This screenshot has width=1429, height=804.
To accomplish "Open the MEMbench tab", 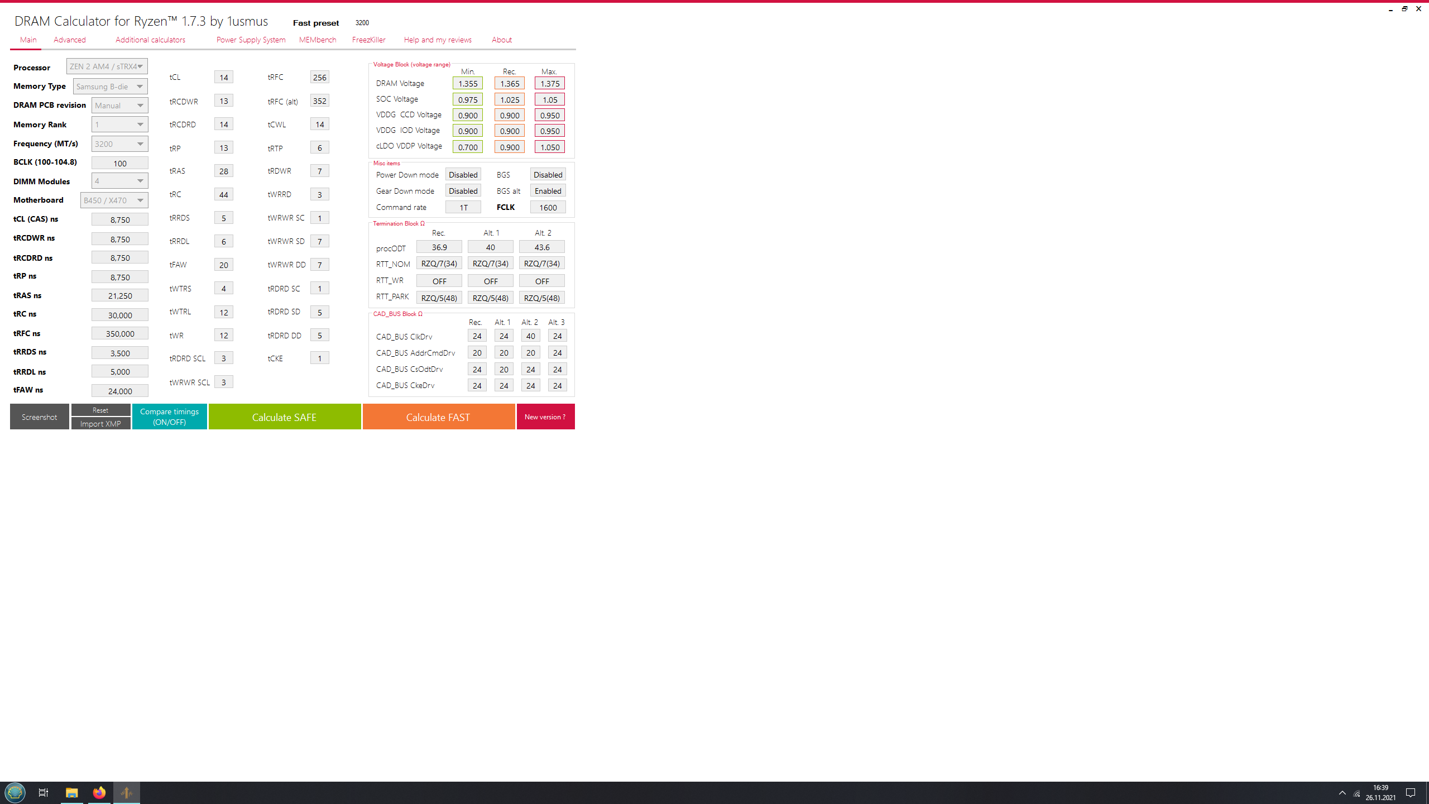I will click(317, 40).
